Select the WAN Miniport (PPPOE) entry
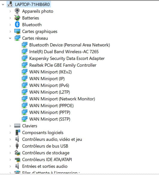Screen dimensions: 159x175 (x=52, y=105)
